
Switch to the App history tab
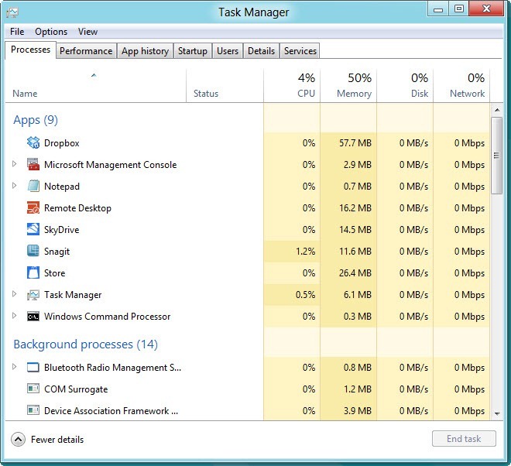[x=145, y=51]
